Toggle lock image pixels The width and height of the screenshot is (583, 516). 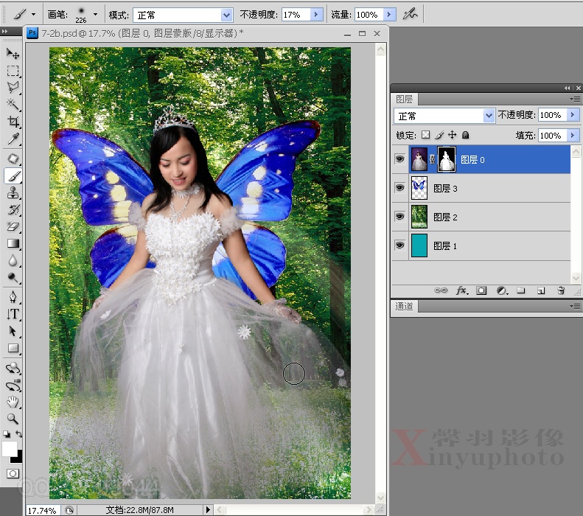[439, 135]
